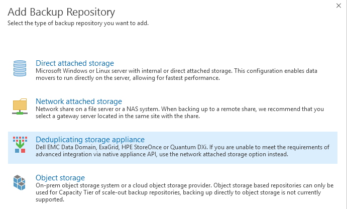The height and width of the screenshot is (209, 347).
Task: Click the Add Backup Repository title text
Action: click(61, 12)
